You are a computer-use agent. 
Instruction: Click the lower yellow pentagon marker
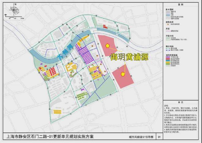pyautogui.click(x=123, y=74)
